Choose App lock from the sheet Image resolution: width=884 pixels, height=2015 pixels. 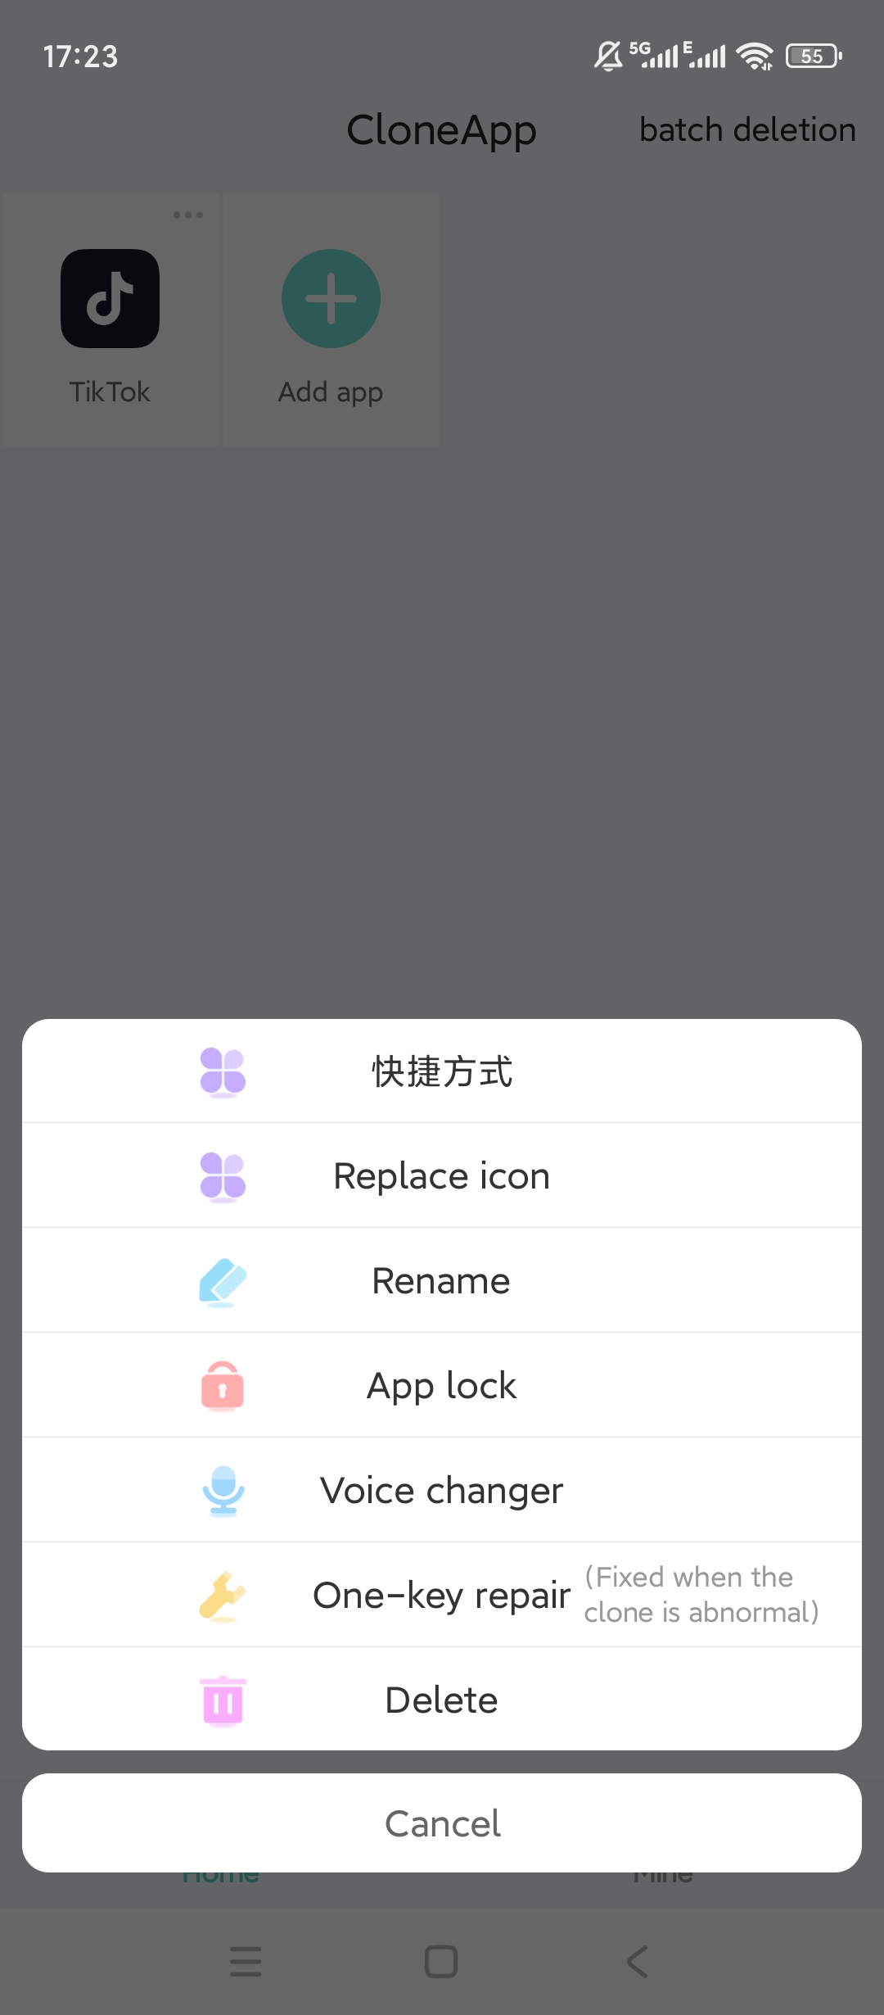point(442,1386)
